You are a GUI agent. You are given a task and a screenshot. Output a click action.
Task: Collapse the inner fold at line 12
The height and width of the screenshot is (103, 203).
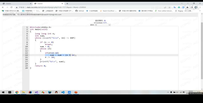pos(28,51)
